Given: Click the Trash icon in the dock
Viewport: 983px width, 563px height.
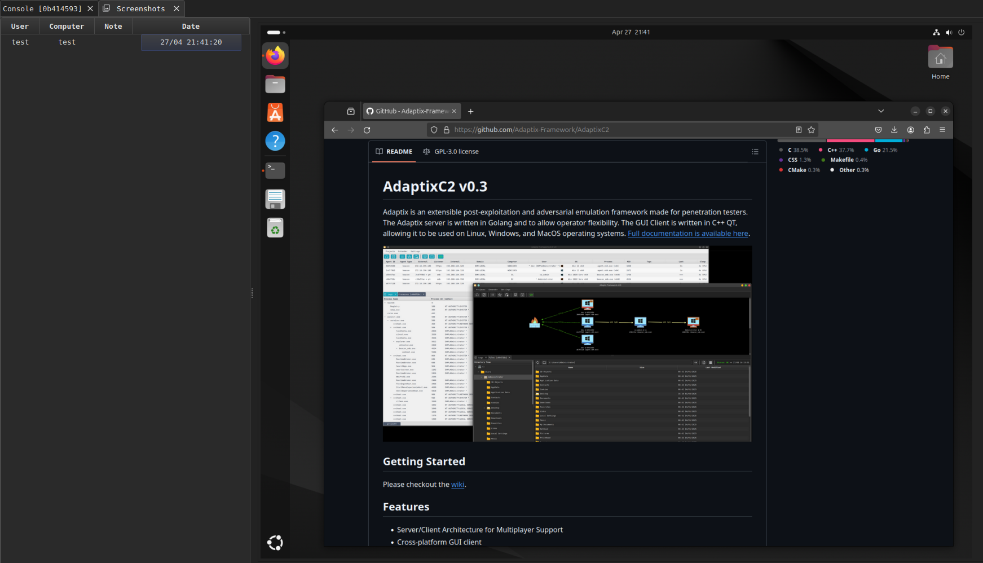Looking at the screenshot, I should [x=275, y=228].
